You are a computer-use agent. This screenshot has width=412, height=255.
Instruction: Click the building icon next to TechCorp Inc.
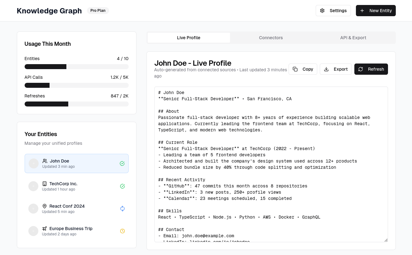click(45, 184)
